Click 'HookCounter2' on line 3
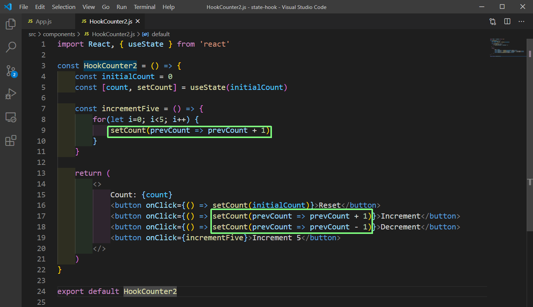Screen dimensions: 533x307 (x=110, y=66)
